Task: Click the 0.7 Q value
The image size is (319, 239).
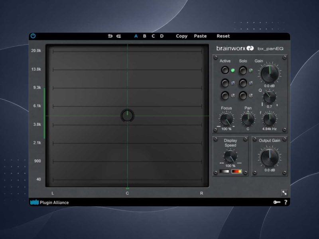Action: tap(270, 106)
